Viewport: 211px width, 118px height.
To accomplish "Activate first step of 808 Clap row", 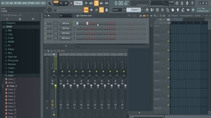I will click(x=77, y=29).
